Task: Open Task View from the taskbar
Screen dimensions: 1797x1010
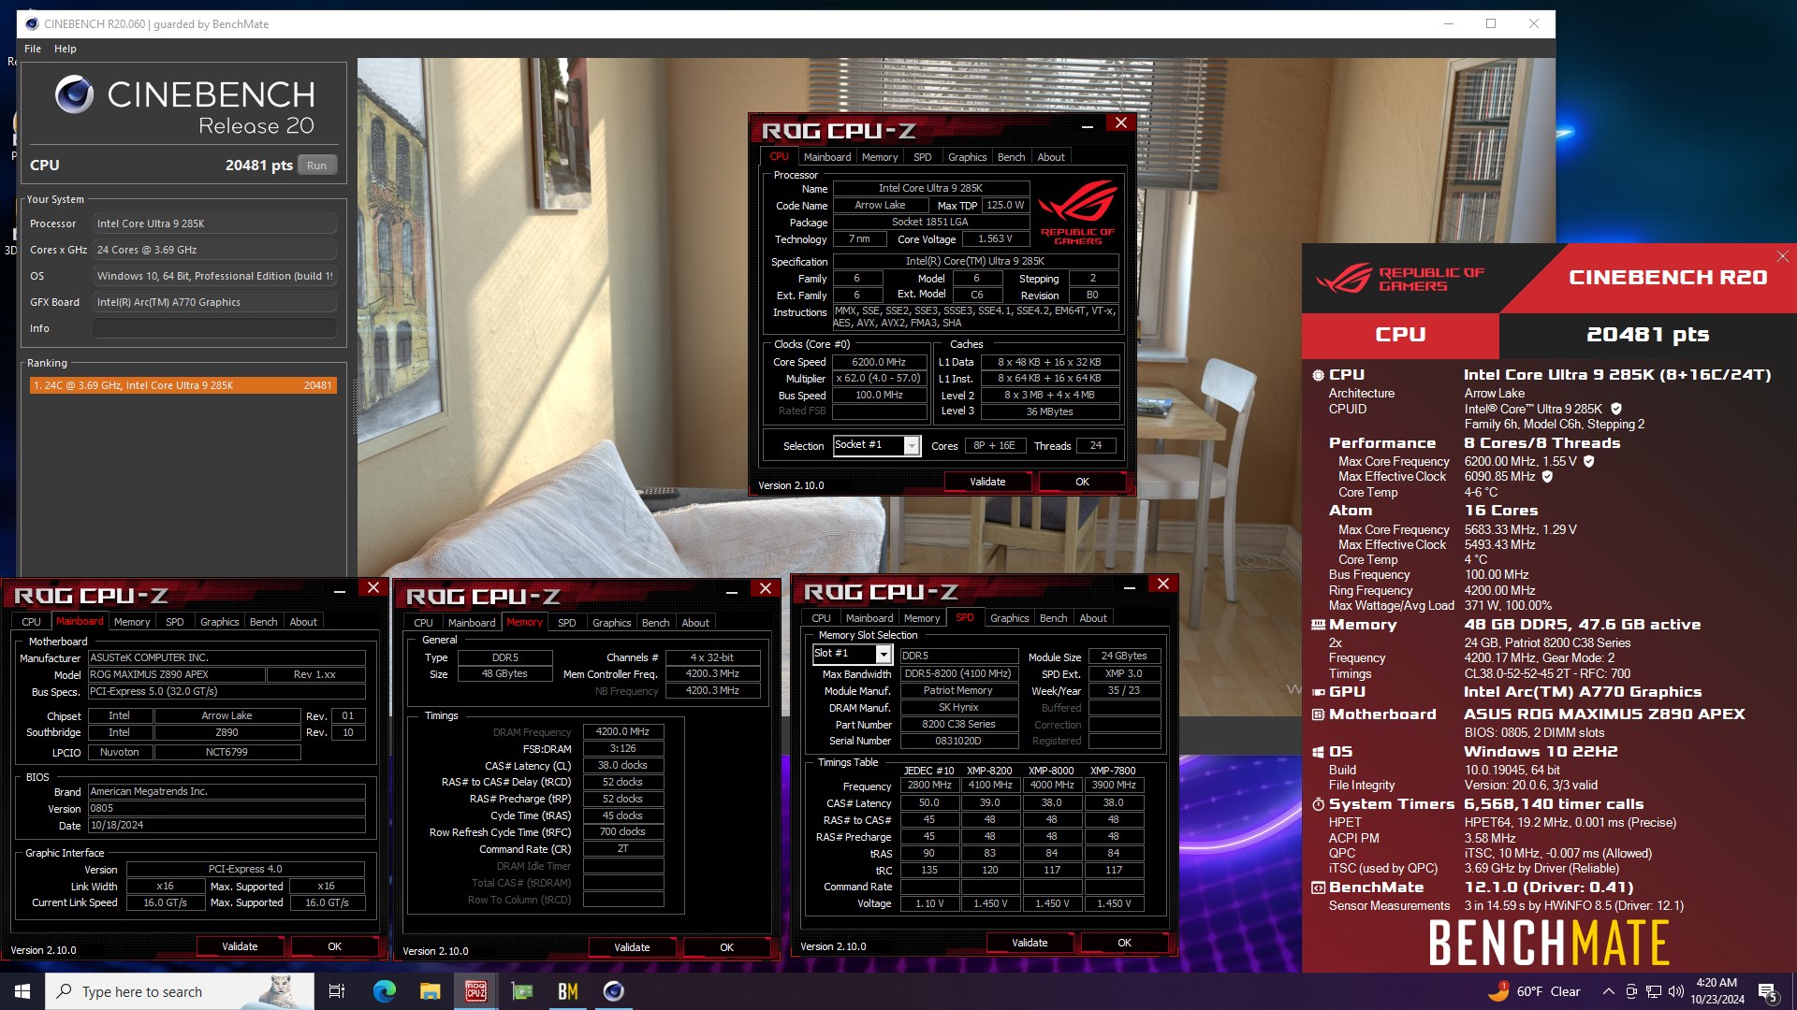Action: point(337,991)
